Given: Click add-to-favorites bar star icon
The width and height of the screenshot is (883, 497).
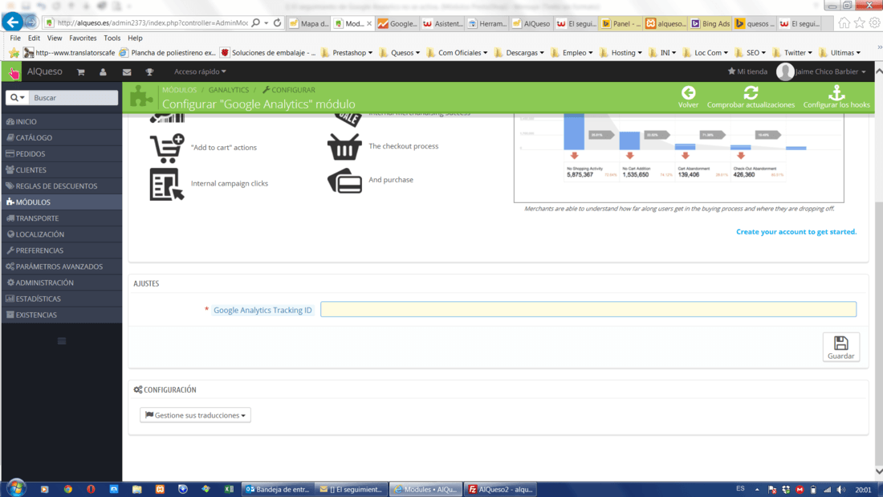Looking at the screenshot, I should [14, 53].
